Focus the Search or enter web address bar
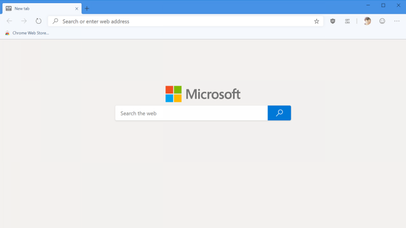The width and height of the screenshot is (406, 228). coord(186,21)
